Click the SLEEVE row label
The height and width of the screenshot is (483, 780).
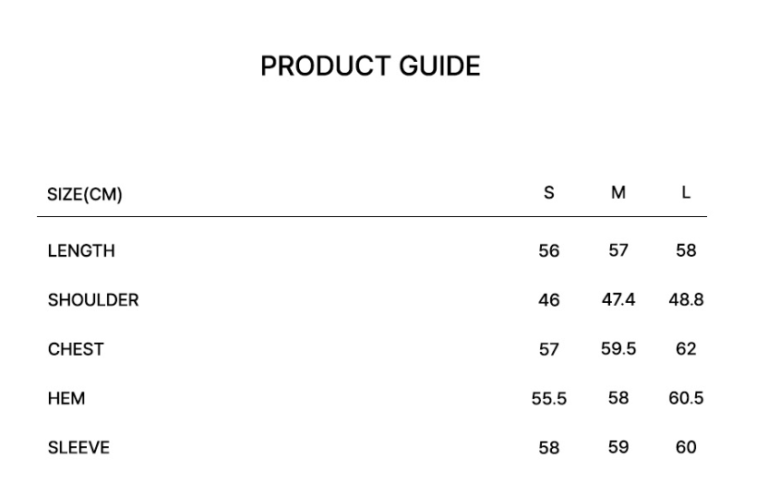click(78, 448)
